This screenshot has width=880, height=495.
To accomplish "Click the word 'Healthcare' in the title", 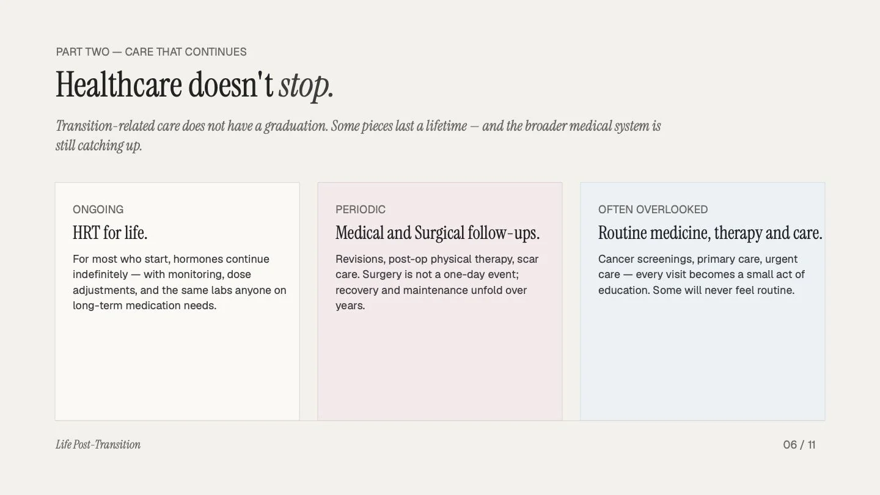I will click(x=119, y=84).
